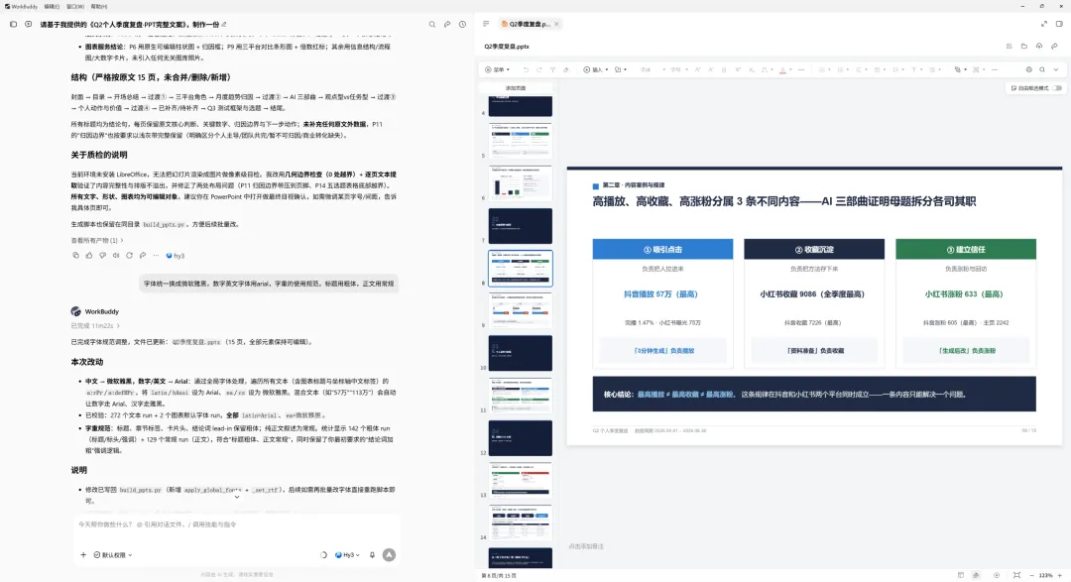Viewport: 1071px width, 582px height.
Task: Select slide 10 thumbnail
Action: (520, 353)
